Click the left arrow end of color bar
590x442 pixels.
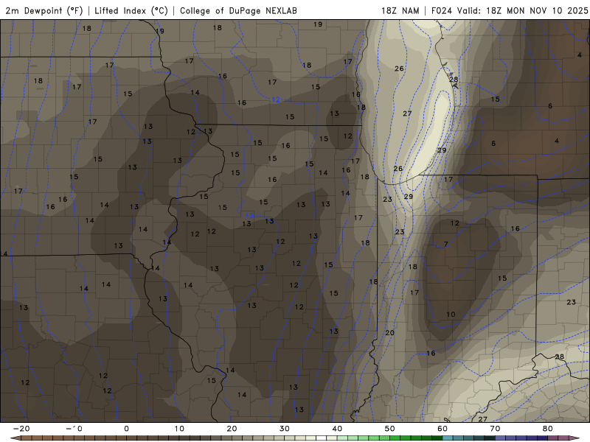tap(15, 438)
